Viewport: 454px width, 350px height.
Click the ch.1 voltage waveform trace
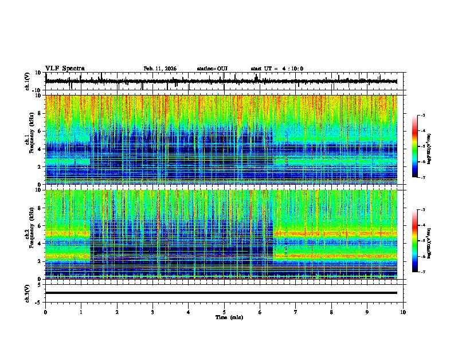[x=221, y=81]
